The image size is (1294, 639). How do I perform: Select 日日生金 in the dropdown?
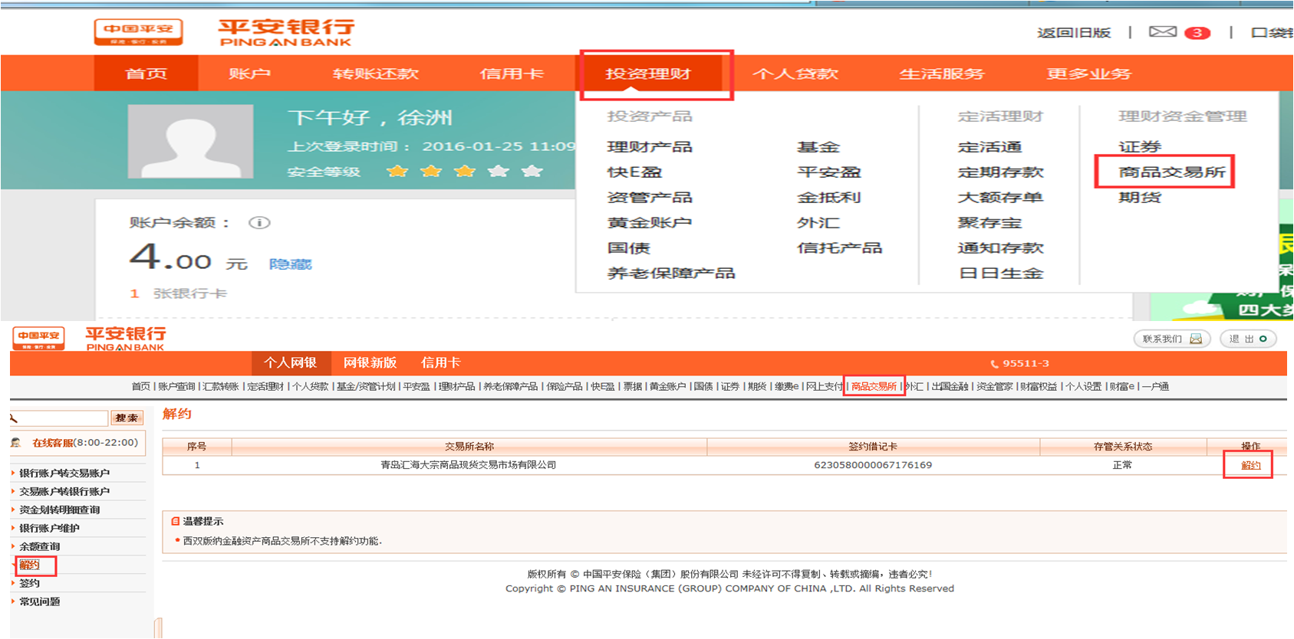[x=1000, y=273]
